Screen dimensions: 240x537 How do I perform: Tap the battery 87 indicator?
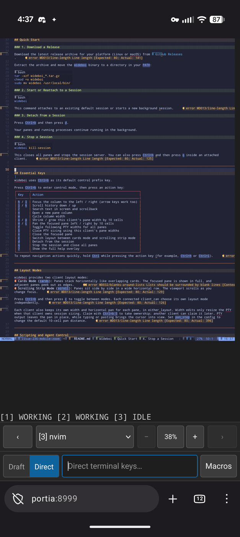pos(217,19)
